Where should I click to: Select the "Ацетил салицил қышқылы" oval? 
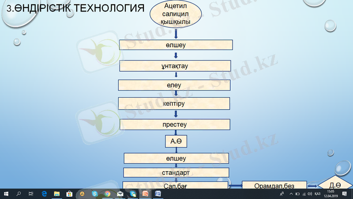(x=176, y=14)
